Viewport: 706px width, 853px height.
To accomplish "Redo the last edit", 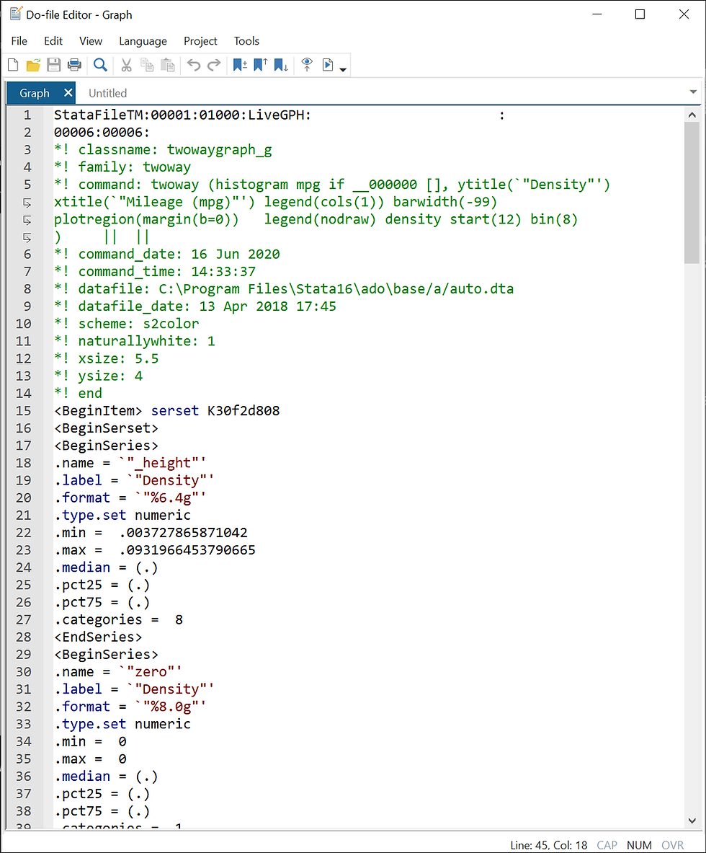I will tap(214, 65).
